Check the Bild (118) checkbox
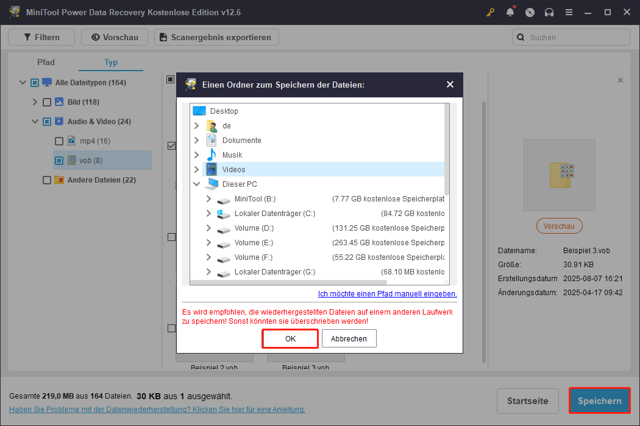The width and height of the screenshot is (640, 426). (47, 102)
